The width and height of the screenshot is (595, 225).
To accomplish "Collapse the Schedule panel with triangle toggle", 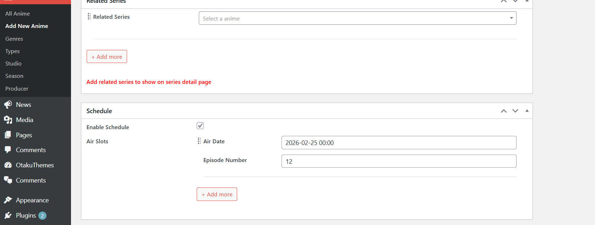I will [527, 111].
